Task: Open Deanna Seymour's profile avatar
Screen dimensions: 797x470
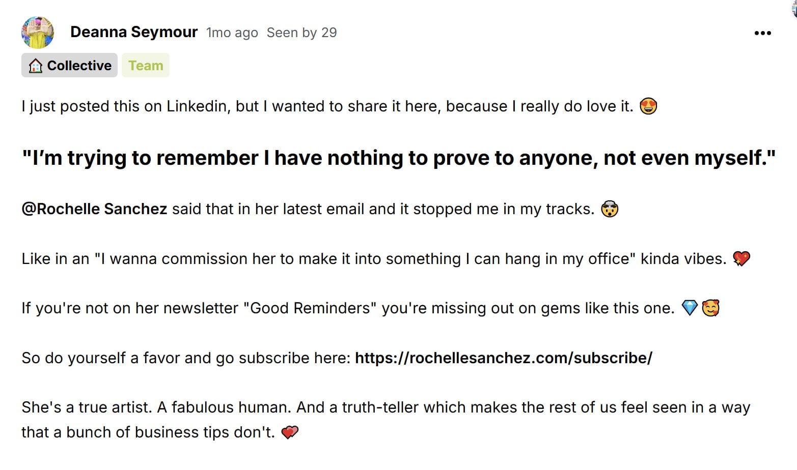Action: pyautogui.click(x=38, y=32)
